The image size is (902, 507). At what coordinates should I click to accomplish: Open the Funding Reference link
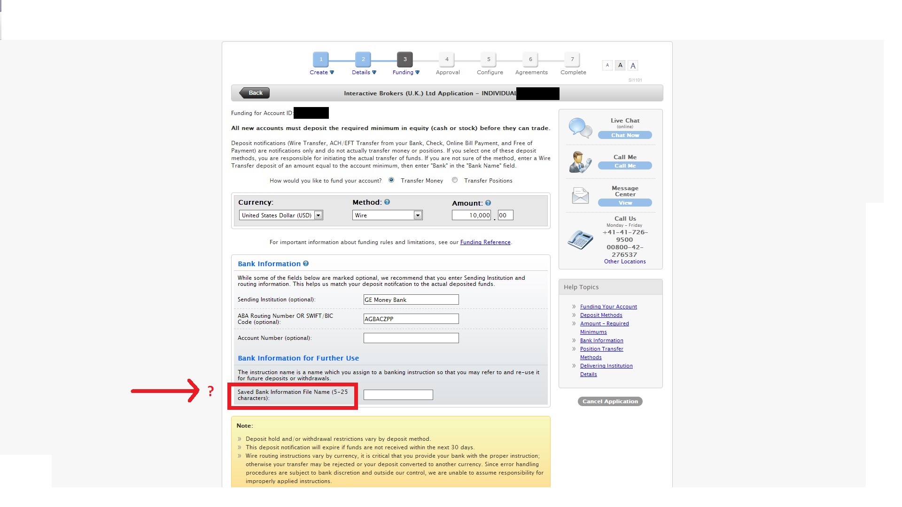485,242
